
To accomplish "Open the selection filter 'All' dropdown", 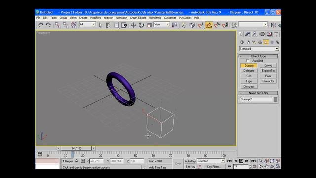I will point(88,24).
